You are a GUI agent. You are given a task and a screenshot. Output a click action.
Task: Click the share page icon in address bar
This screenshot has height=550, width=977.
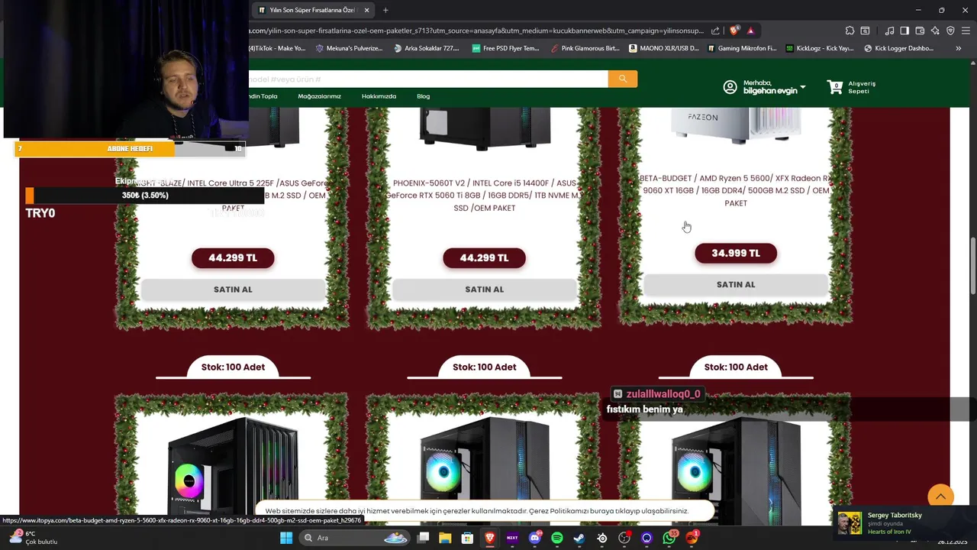(715, 31)
